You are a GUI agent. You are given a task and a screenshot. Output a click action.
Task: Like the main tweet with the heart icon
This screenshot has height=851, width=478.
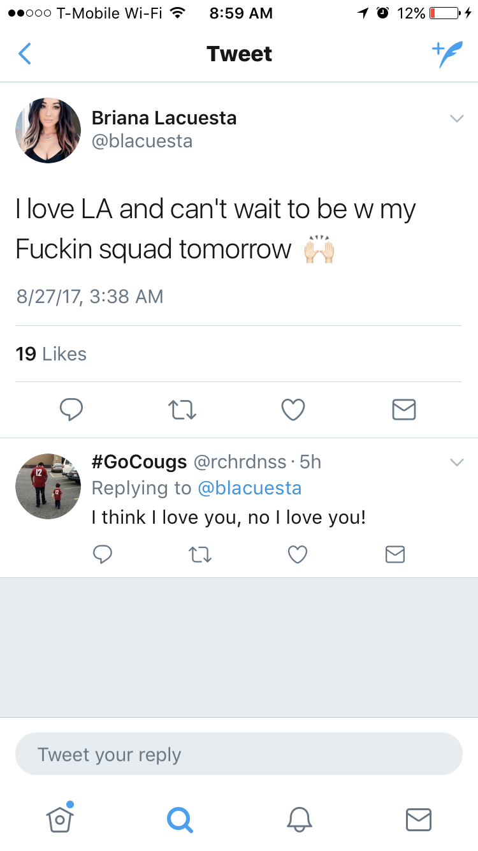pyautogui.click(x=293, y=410)
